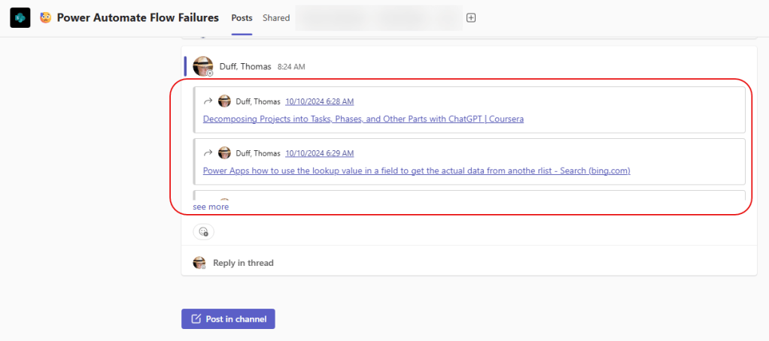Open the Decomposing Projects Coursera link
The image size is (769, 341).
(363, 119)
